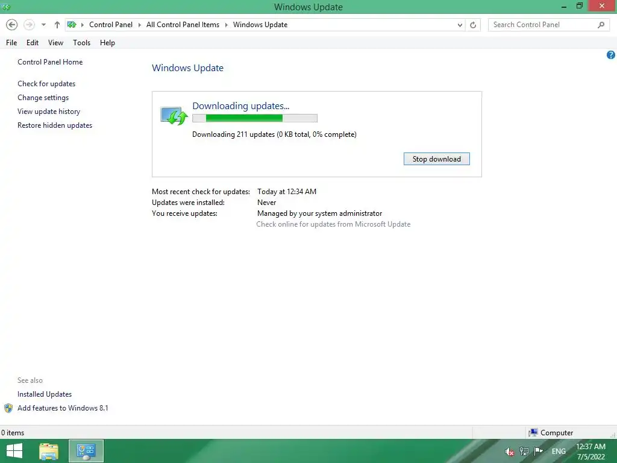
Task: Click the '0 items' status bar text
Action: [x=13, y=433]
